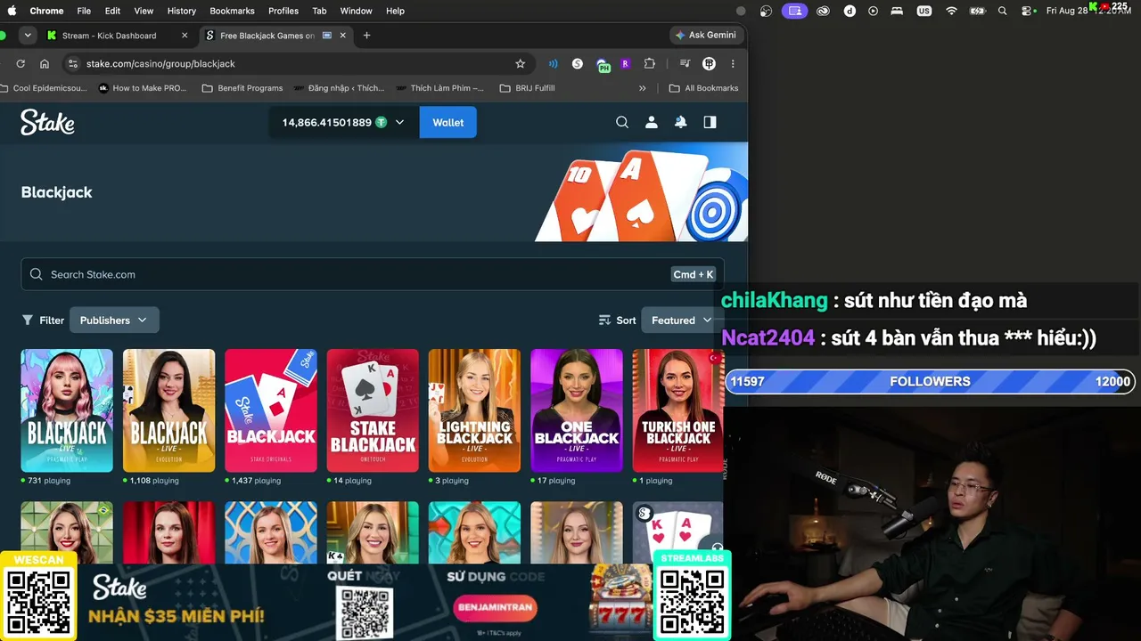Open the History menu
The height and width of the screenshot is (641, 1141).
pyautogui.click(x=181, y=11)
